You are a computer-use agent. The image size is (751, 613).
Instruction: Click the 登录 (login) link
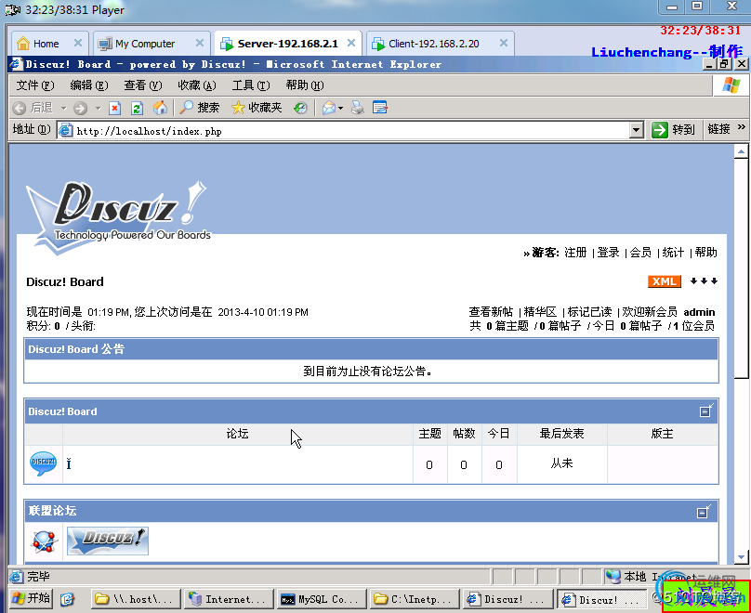[x=608, y=253]
